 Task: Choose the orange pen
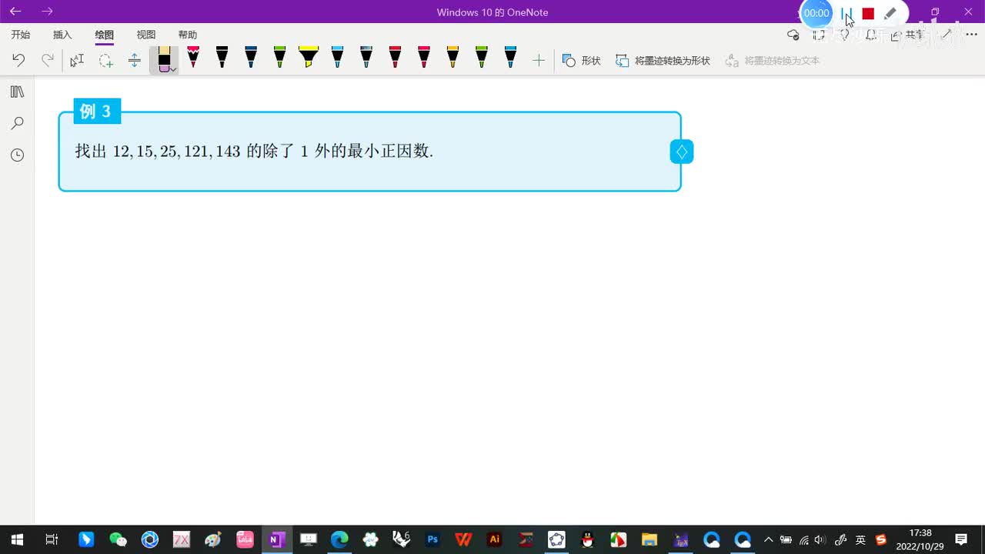(x=452, y=57)
